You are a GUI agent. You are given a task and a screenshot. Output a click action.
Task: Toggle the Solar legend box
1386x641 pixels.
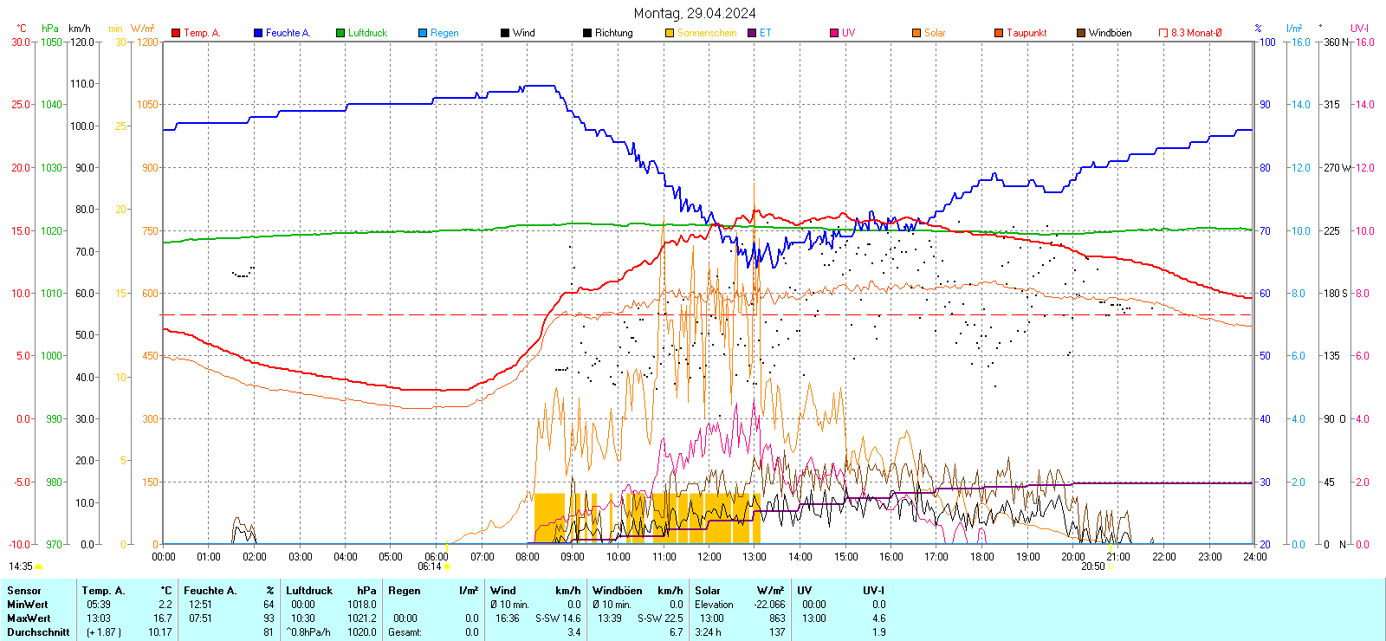[x=916, y=33]
